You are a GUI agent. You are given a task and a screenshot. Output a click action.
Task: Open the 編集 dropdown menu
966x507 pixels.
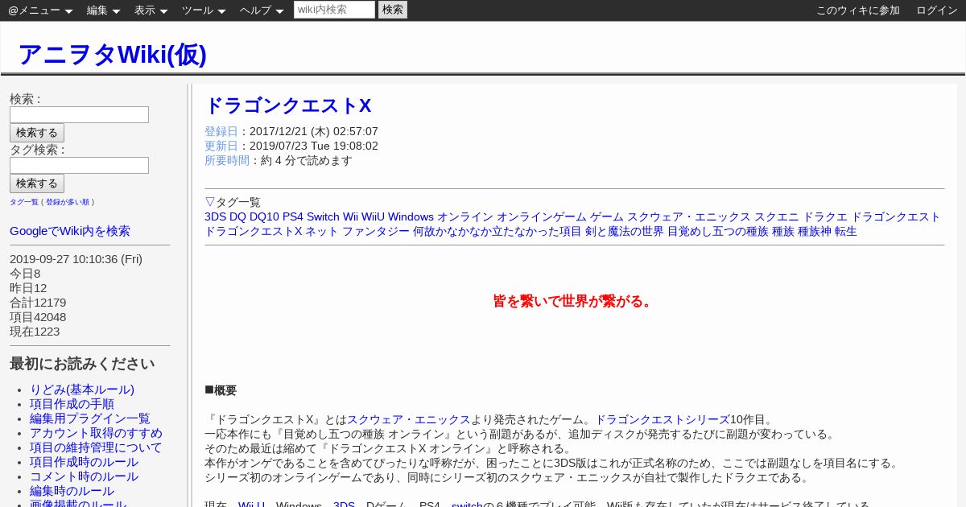pos(103,10)
